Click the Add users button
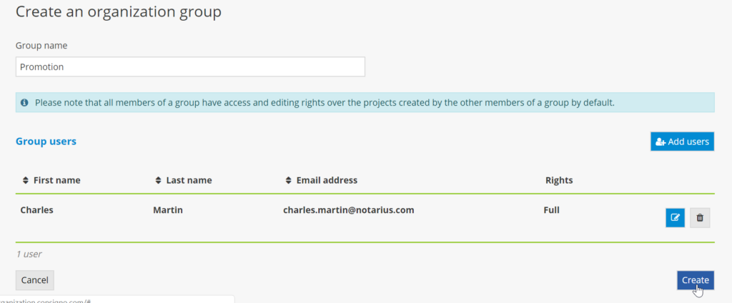Viewport: 732px width, 303px height. (682, 141)
